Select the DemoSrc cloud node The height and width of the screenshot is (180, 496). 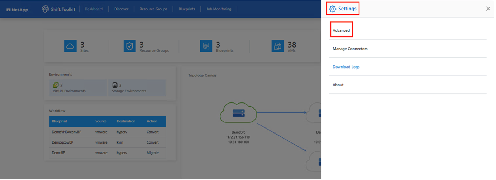tap(239, 113)
